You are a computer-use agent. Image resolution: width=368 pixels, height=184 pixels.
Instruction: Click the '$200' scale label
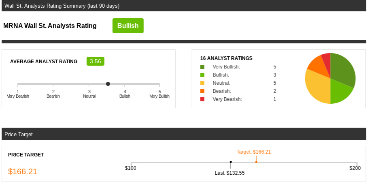pos(355,168)
